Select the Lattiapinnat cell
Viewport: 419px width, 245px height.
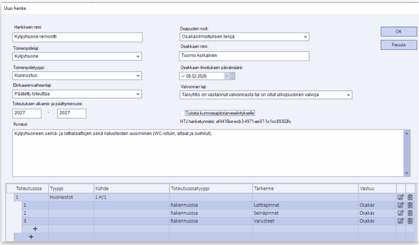click(305, 205)
